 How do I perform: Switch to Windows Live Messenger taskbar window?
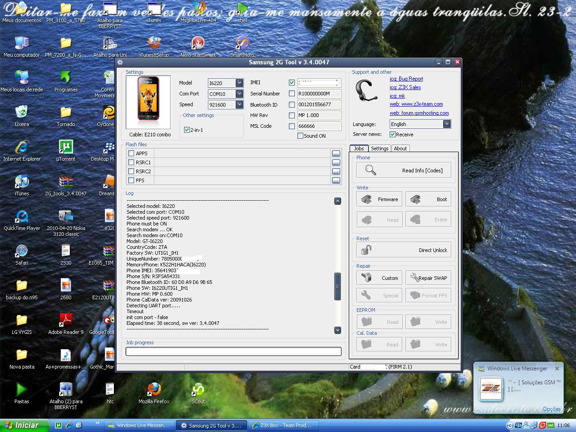(x=139, y=425)
